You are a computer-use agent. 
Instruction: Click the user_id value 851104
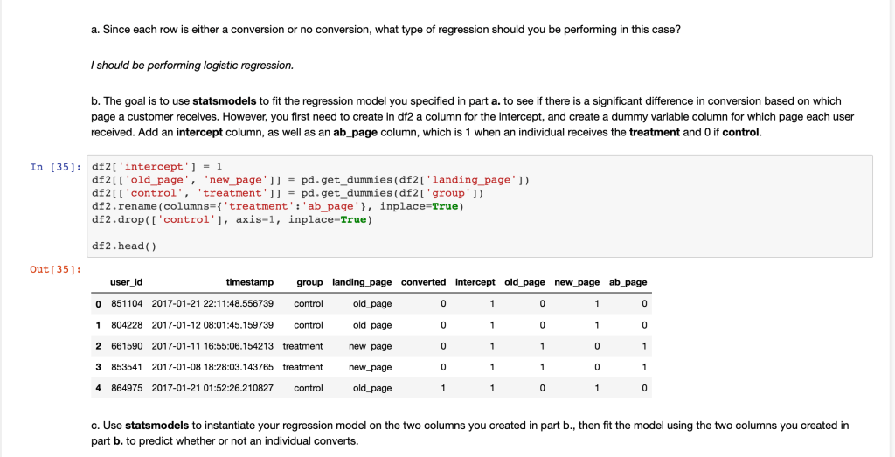[x=127, y=304]
